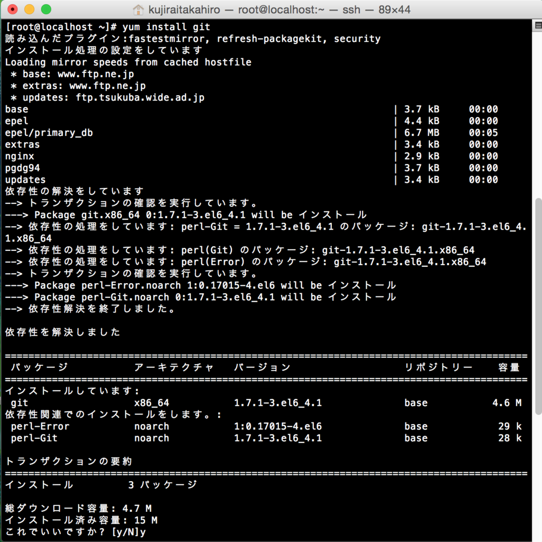542x542 pixels.
Task: Click the 'ftp.tsukuba.wide.ad.jp' updates mirror
Action: [140, 97]
